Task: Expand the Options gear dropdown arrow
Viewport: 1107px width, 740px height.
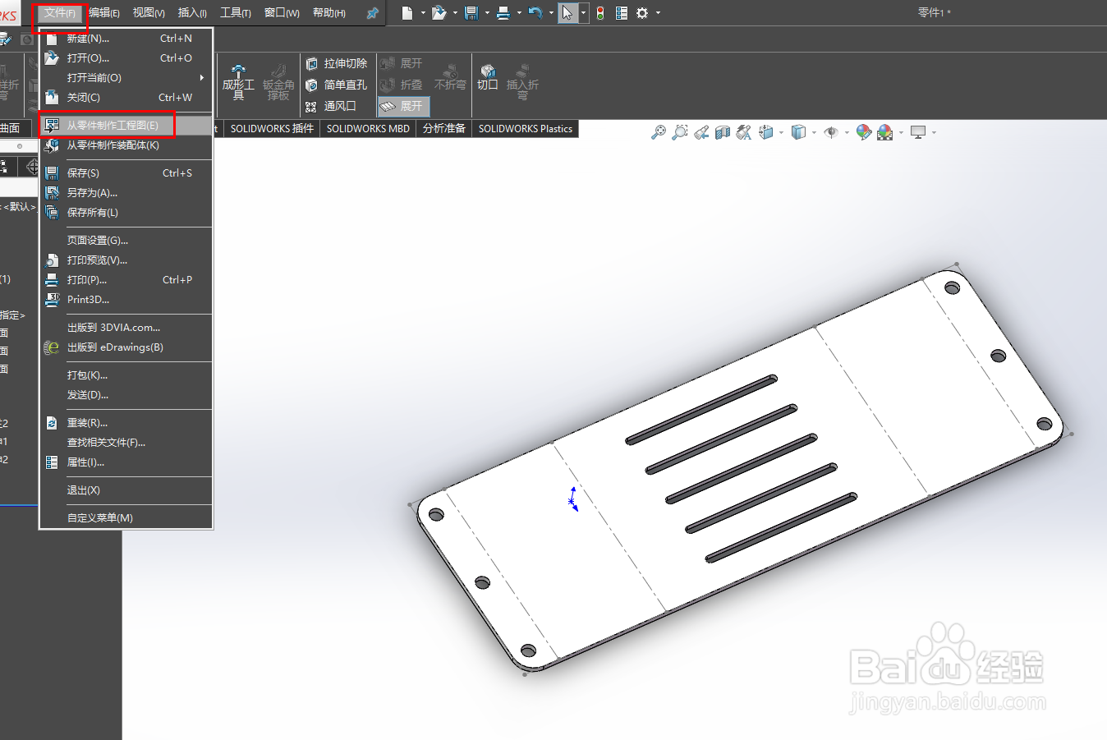Action: click(x=658, y=13)
